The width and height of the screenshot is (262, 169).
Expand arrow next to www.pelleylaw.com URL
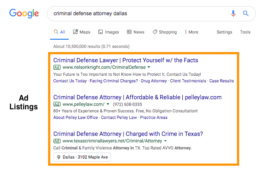108,104
